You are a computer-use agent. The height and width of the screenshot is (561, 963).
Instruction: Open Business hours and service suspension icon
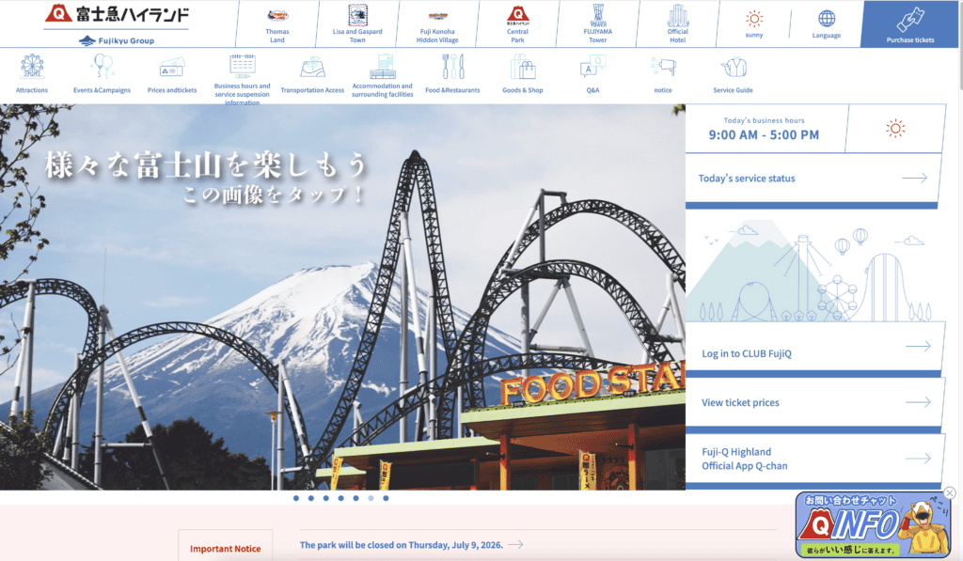(x=242, y=65)
